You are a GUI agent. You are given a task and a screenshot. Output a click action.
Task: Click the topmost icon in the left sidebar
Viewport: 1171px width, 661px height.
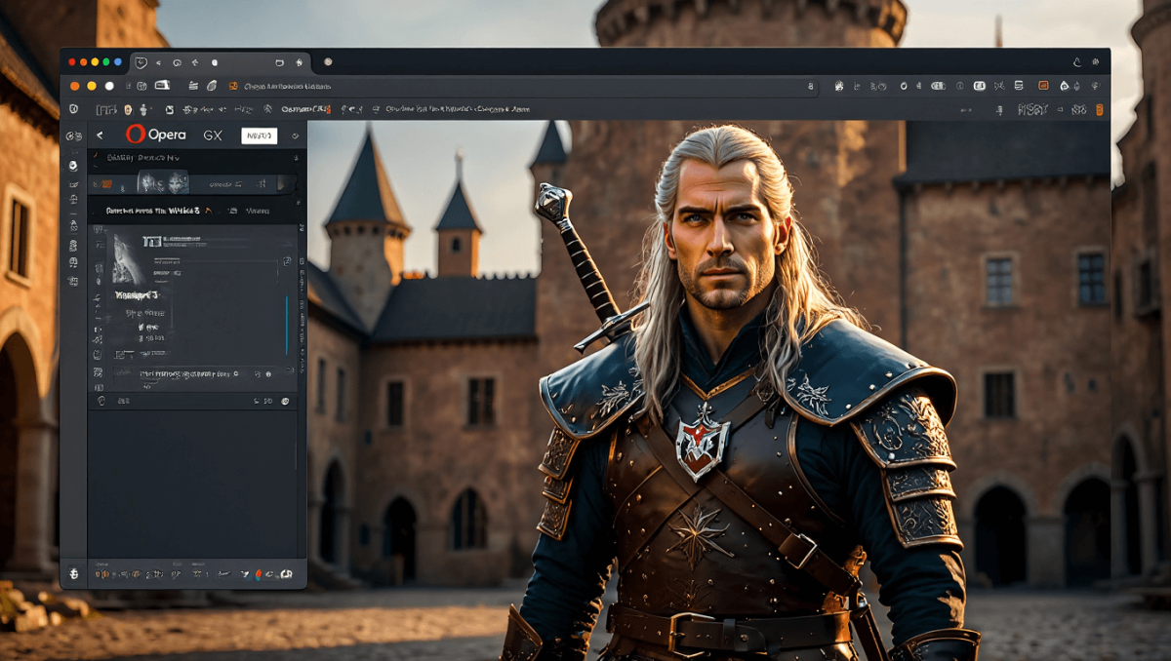pos(73,136)
